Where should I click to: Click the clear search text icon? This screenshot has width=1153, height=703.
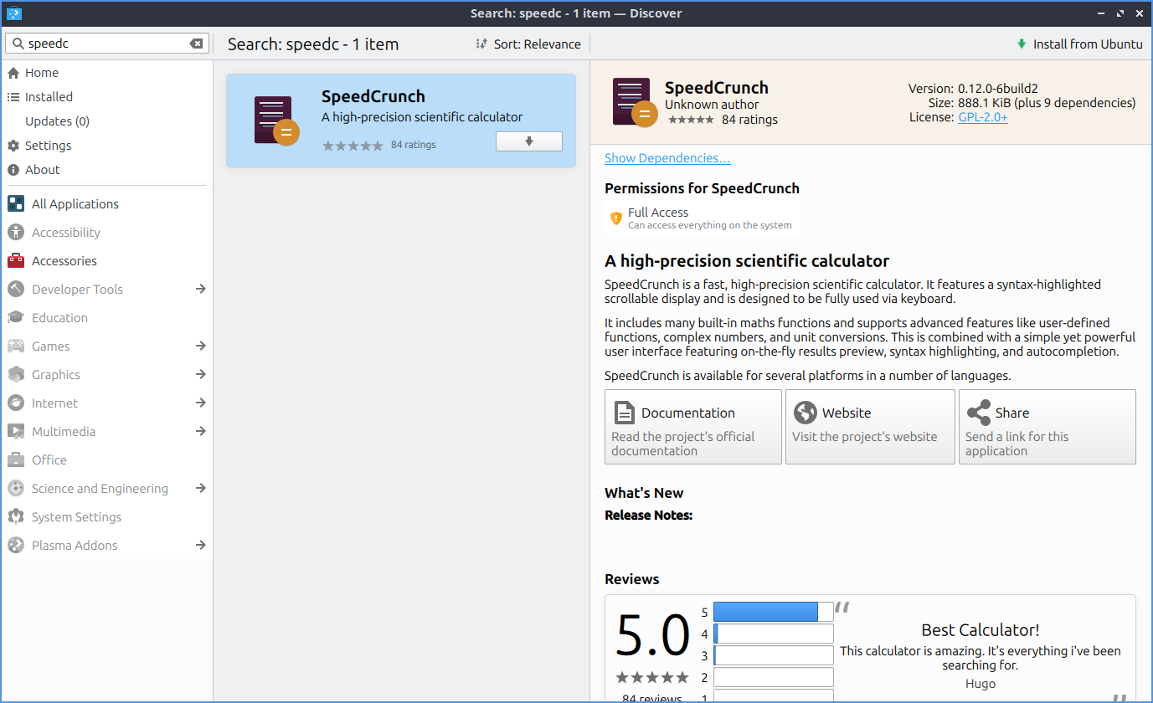(196, 44)
